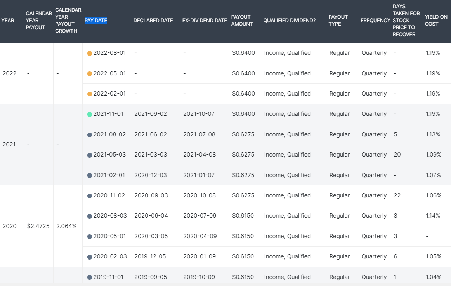Select 1.14% yield on cost value
451x286 pixels.
433,216
